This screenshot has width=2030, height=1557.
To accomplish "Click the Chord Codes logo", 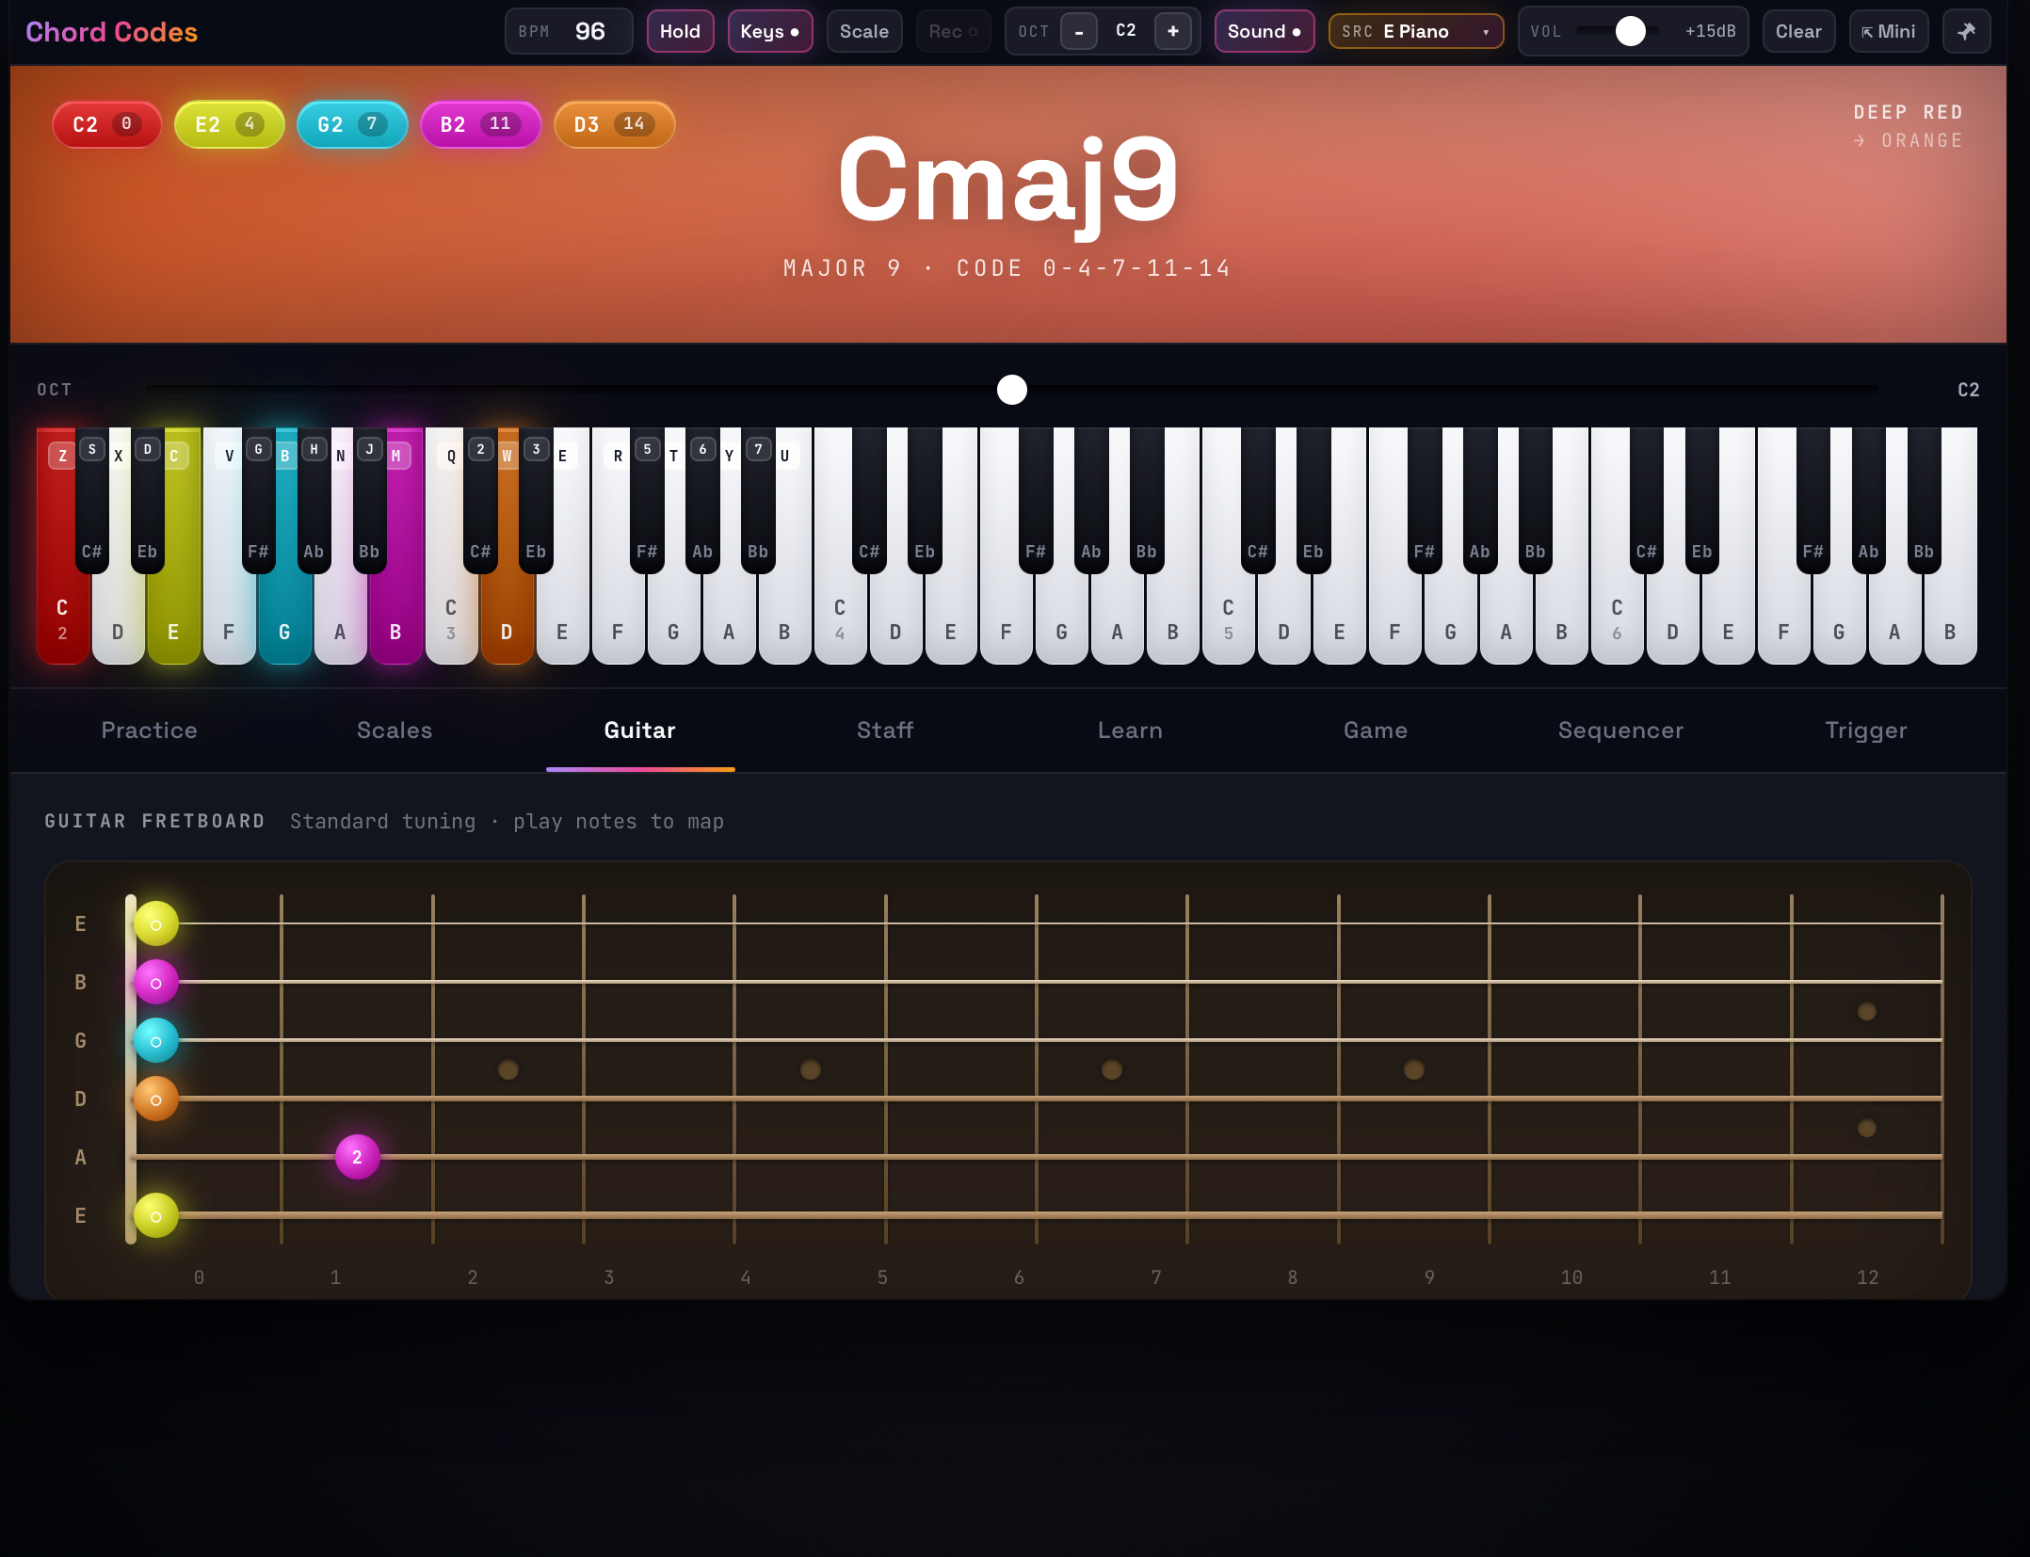I will point(111,32).
